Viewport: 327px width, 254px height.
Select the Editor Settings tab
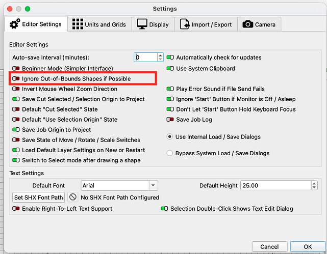click(x=36, y=24)
